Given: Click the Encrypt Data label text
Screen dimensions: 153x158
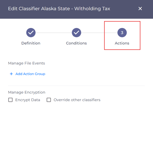Looking at the screenshot, I should point(28,100).
